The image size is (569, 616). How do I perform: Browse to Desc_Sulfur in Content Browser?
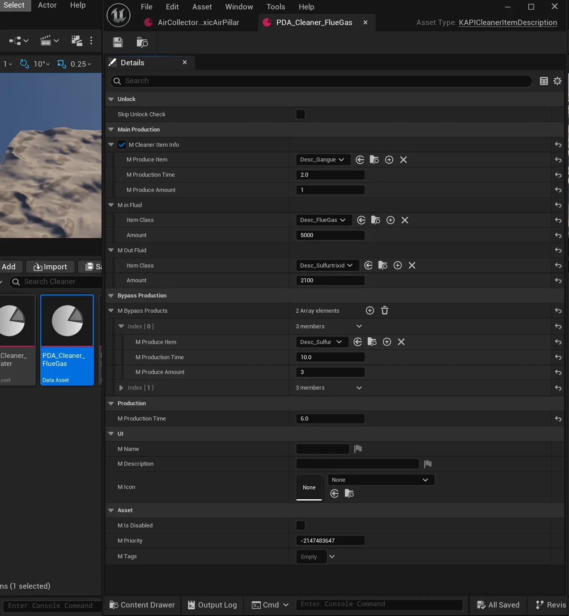pyautogui.click(x=372, y=342)
